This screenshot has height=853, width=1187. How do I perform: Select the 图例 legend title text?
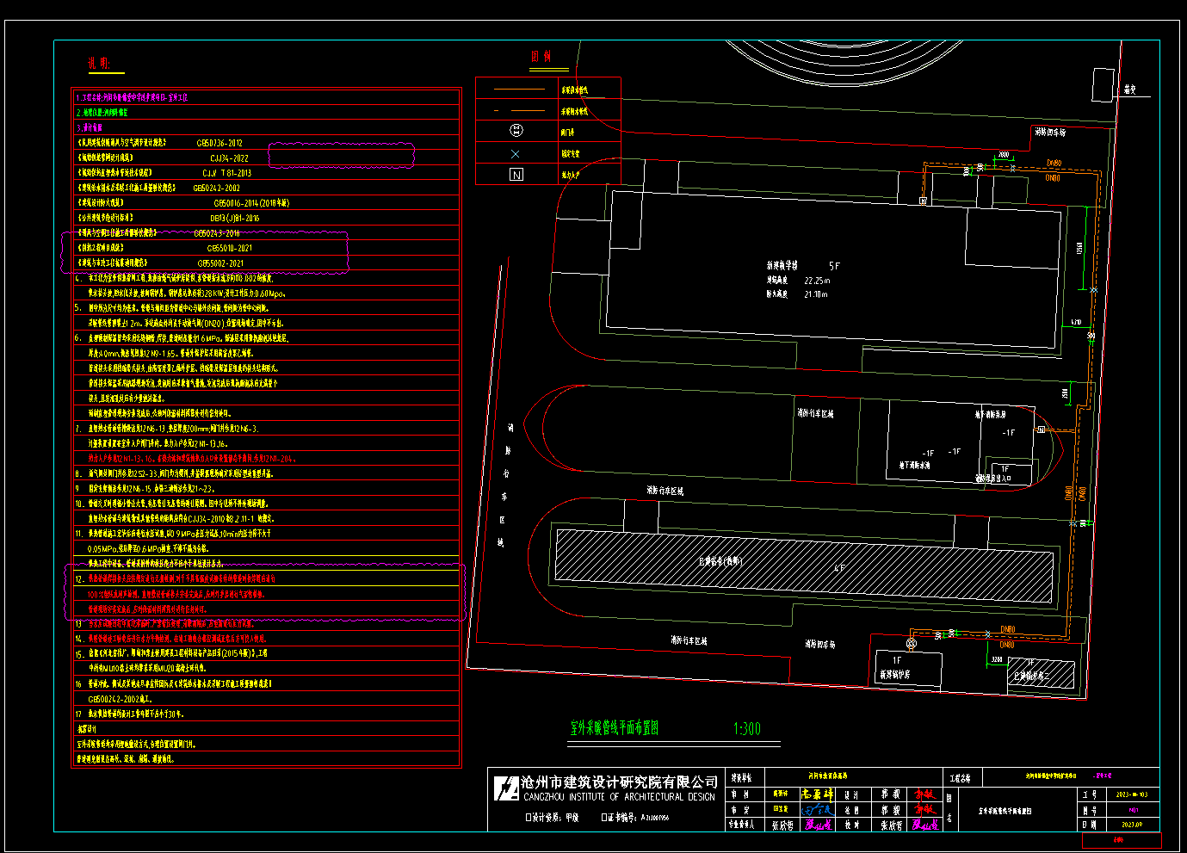point(541,57)
